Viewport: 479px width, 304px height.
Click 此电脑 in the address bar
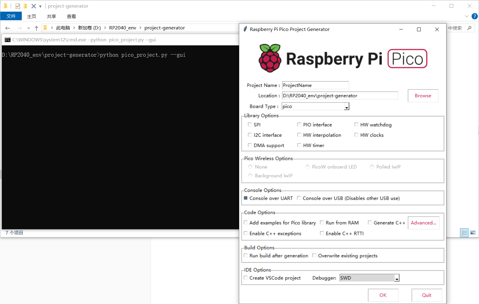pos(63,28)
